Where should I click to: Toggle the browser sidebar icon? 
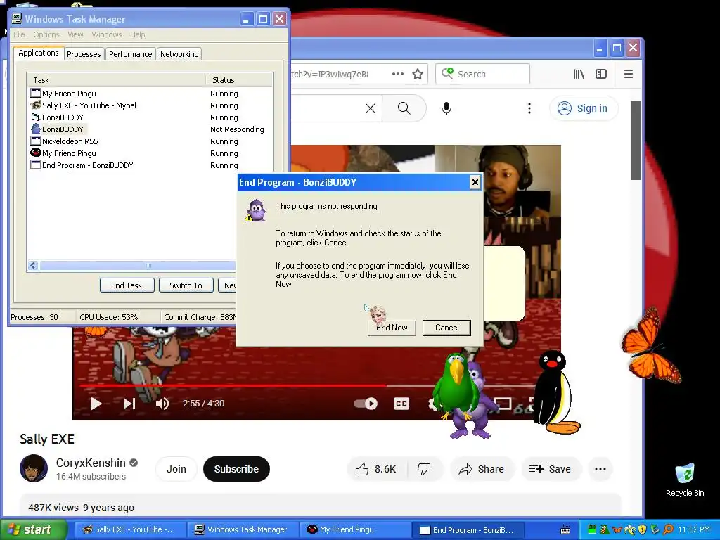coord(601,74)
